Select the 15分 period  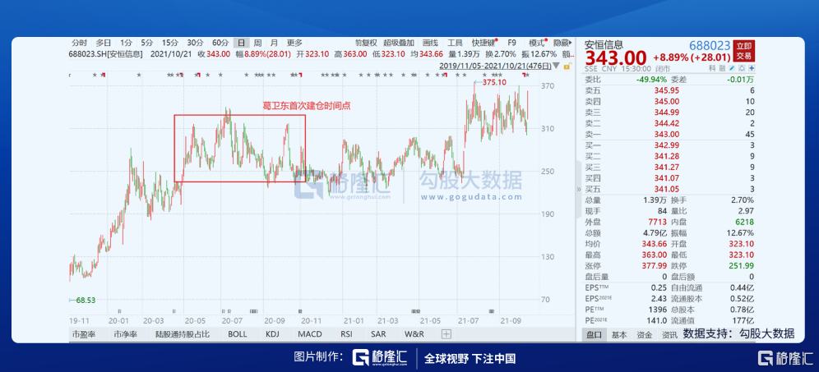(x=169, y=43)
